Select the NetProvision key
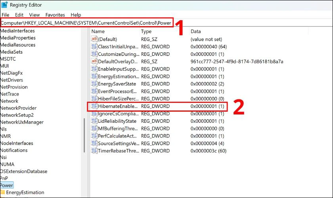 pyautogui.click(x=14, y=87)
